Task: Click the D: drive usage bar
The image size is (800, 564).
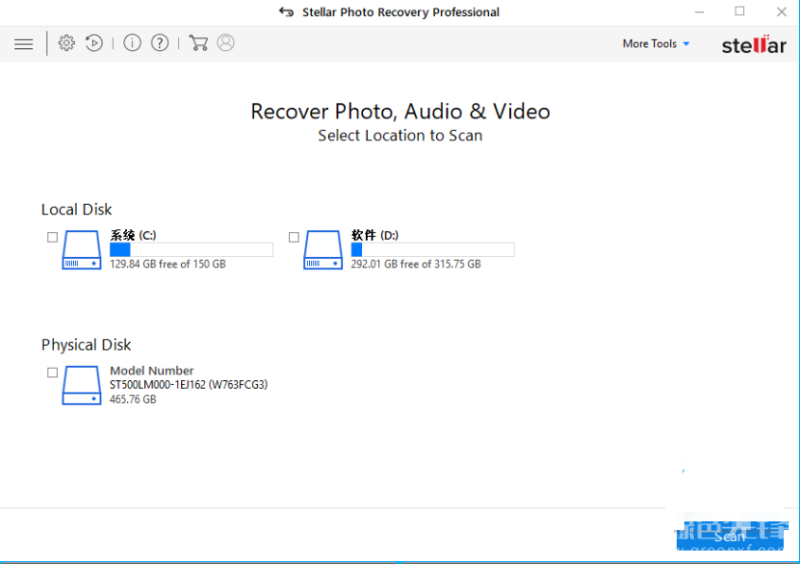Action: point(432,249)
